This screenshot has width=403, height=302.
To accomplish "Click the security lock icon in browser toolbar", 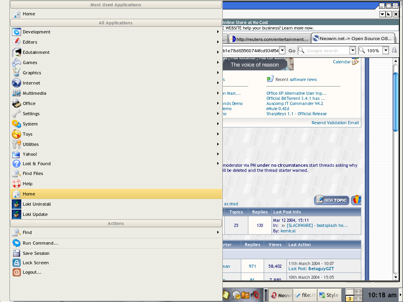I will point(394,50).
